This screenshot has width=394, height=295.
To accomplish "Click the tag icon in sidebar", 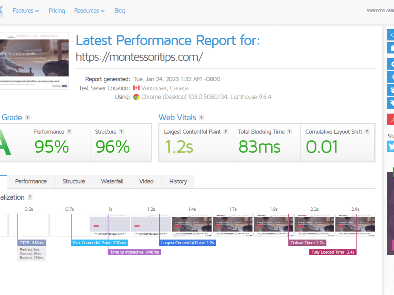I will [x=391, y=103].
